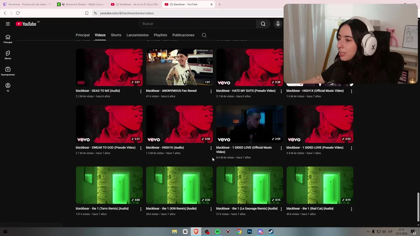This screenshot has height=236, width=420.
Task: Open Spotify from taskbar
Action: pyautogui.click(x=217, y=232)
